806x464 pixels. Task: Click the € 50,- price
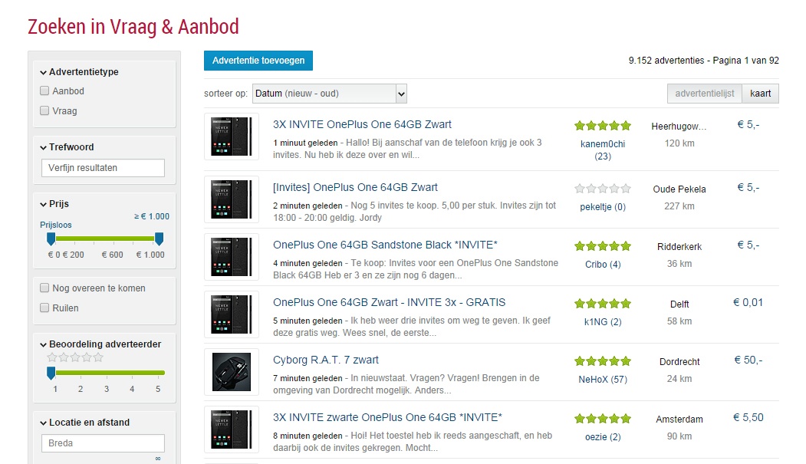coord(748,360)
